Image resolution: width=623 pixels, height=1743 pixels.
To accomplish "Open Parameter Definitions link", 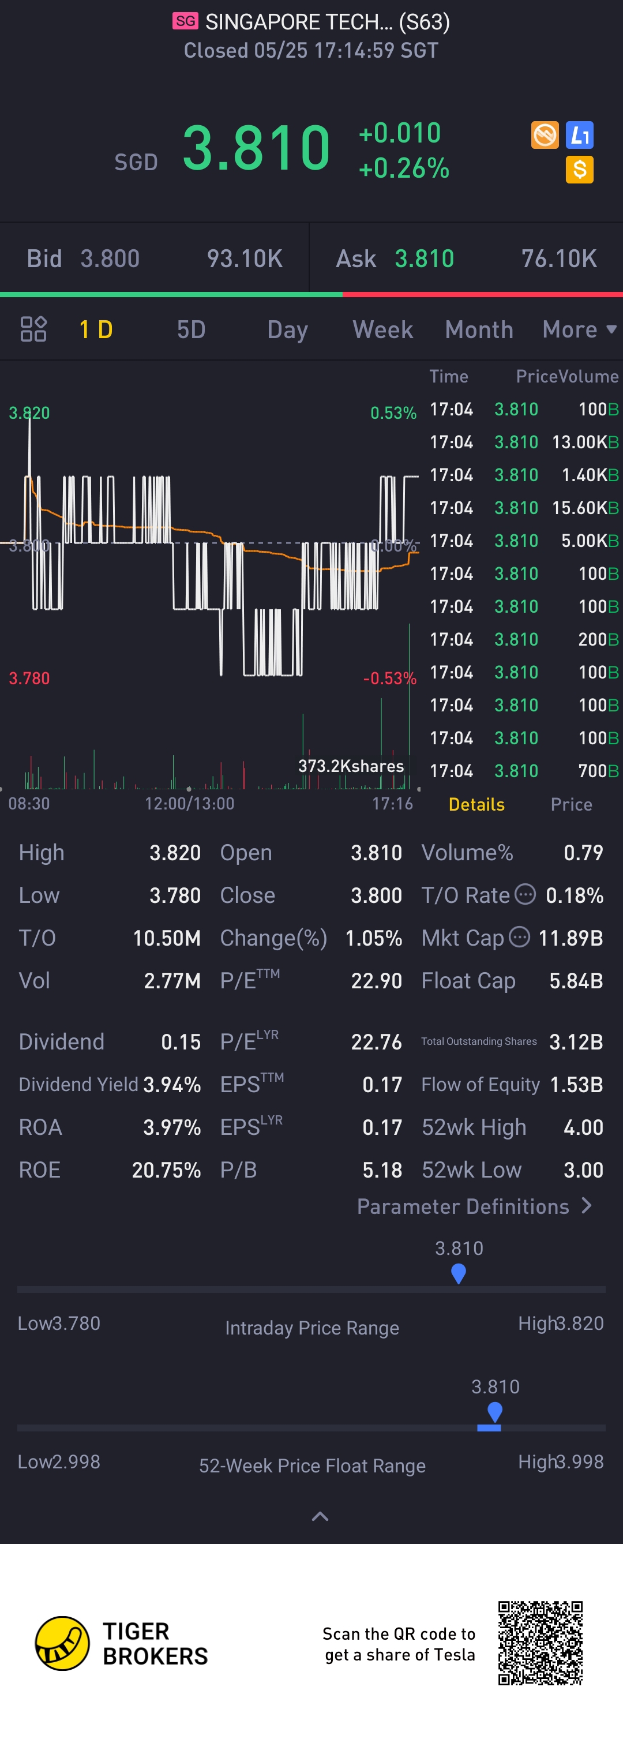I will click(x=475, y=1206).
